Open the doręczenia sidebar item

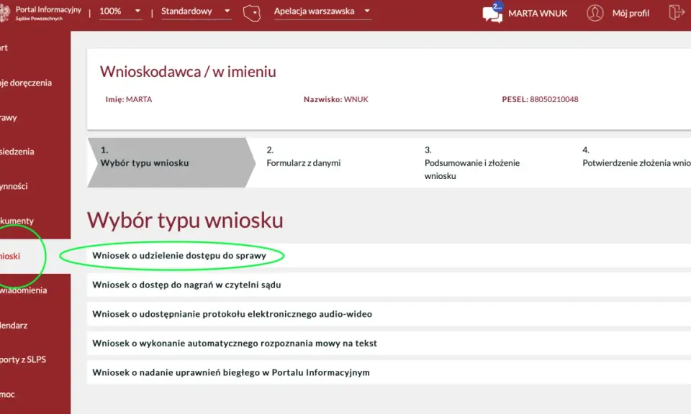click(35, 83)
